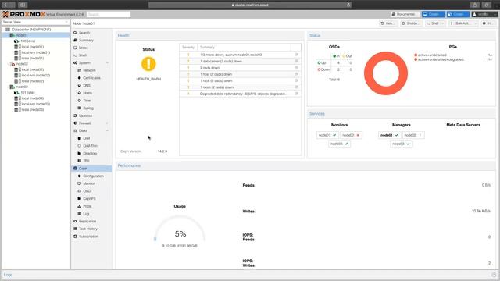Open details for mons down quorum warning
The width and height of the screenshot is (500, 281).
(x=296, y=55)
